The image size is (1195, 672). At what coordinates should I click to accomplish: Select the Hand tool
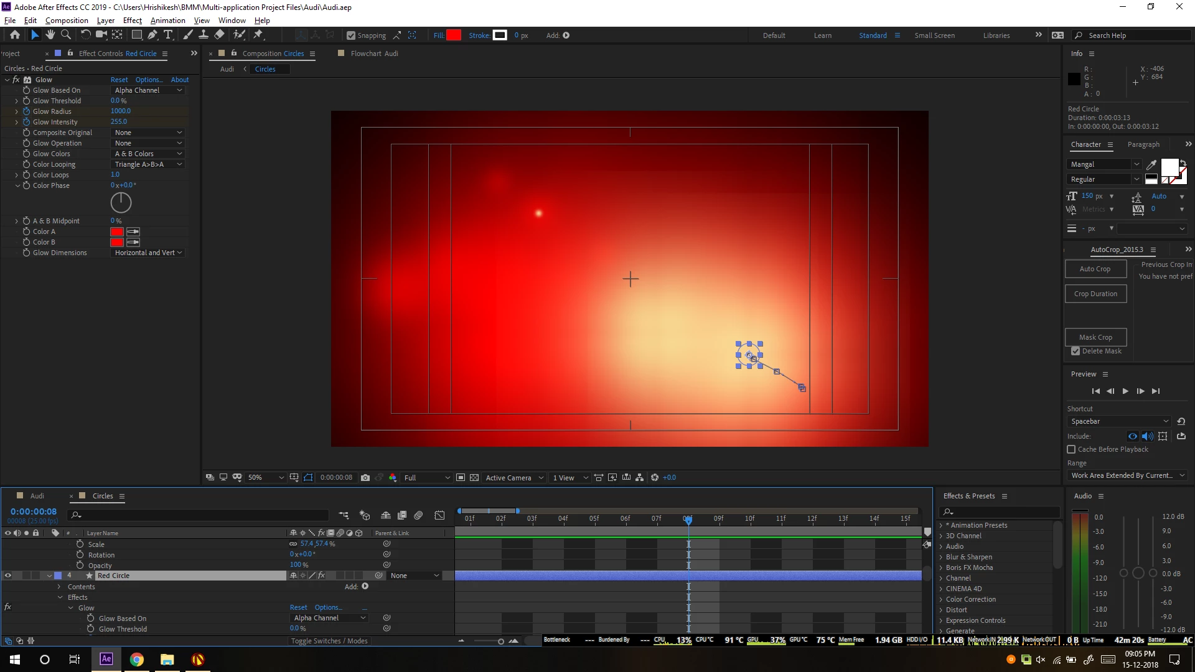coord(50,35)
